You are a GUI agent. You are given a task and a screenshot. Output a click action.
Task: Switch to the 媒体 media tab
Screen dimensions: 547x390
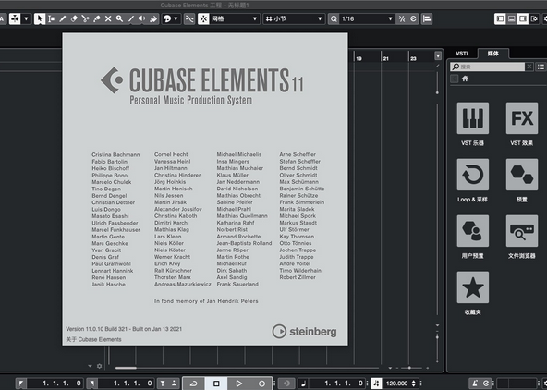[492, 54]
